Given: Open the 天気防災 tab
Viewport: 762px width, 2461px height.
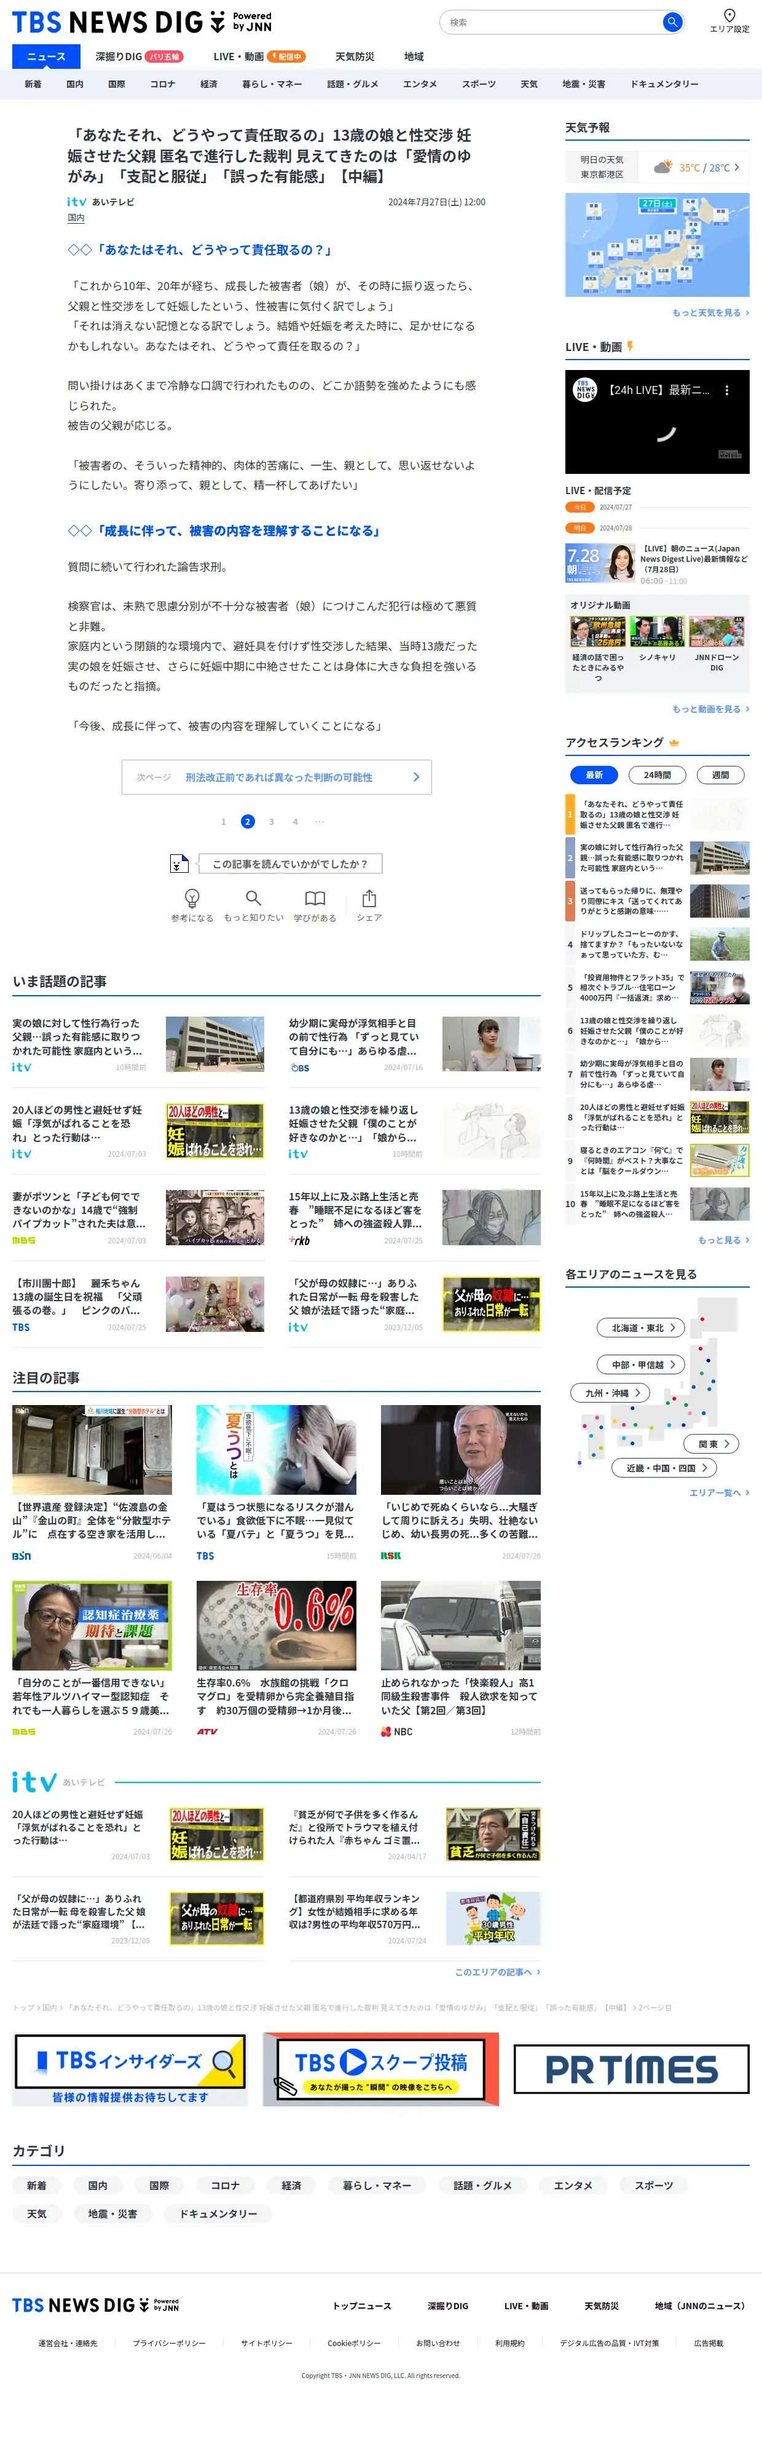Looking at the screenshot, I should [x=354, y=57].
